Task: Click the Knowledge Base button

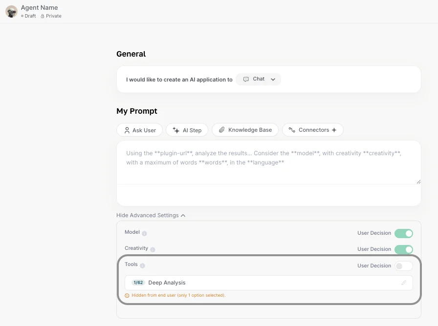Action: click(x=245, y=130)
